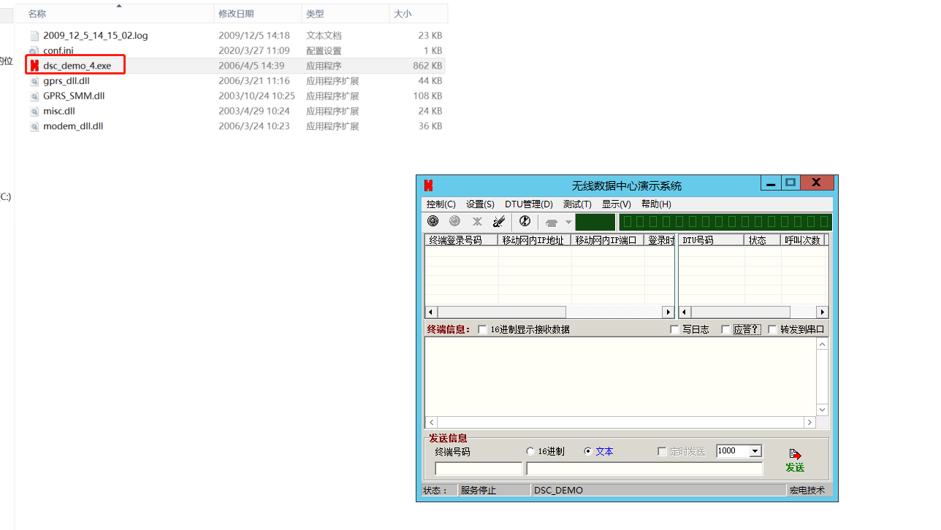This screenshot has width=941, height=530.
Task: Open the DTU管理(D) menu
Action: tap(528, 204)
